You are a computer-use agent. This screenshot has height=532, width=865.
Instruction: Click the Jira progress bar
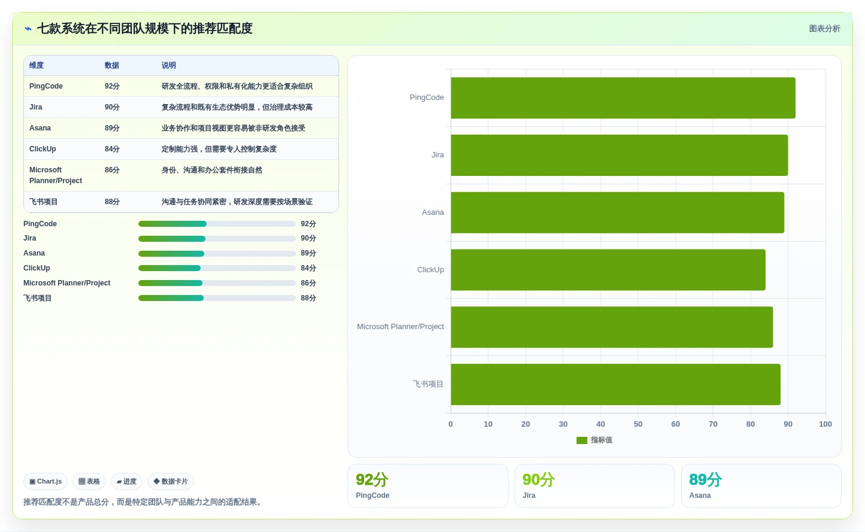217,238
